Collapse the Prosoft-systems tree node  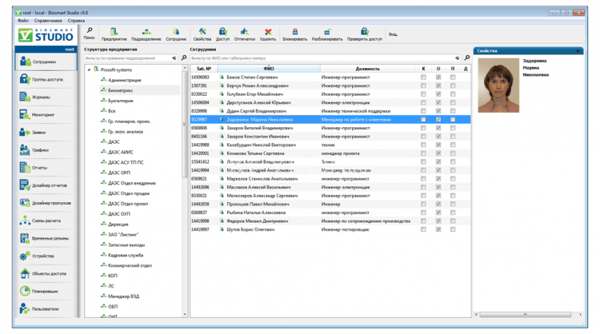89,70
